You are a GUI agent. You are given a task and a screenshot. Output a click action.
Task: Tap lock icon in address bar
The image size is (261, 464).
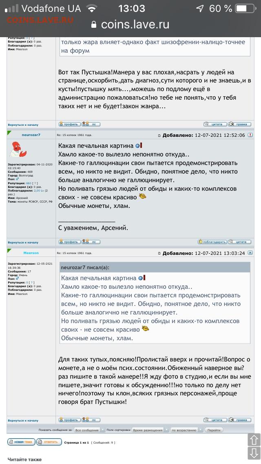[x=94, y=25]
